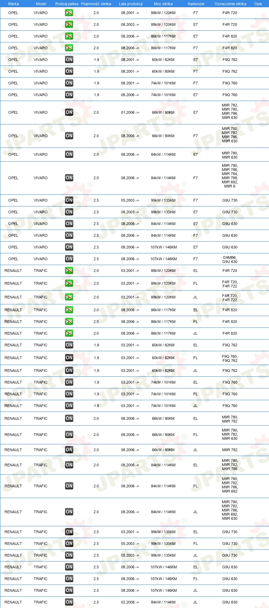Click '107kW / 146KM' in Opel Vivaro E7 row
The image size is (269, 608).
(x=163, y=247)
